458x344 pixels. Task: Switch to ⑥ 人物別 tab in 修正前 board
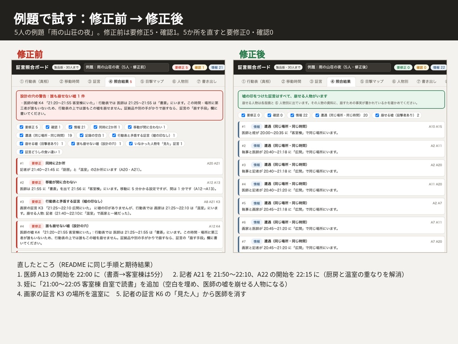180,82
